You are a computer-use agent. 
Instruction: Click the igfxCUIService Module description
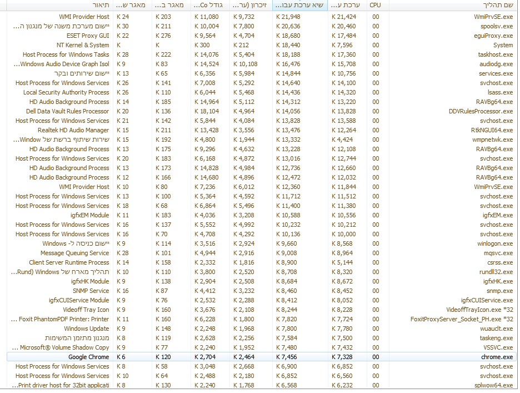tap(79, 300)
